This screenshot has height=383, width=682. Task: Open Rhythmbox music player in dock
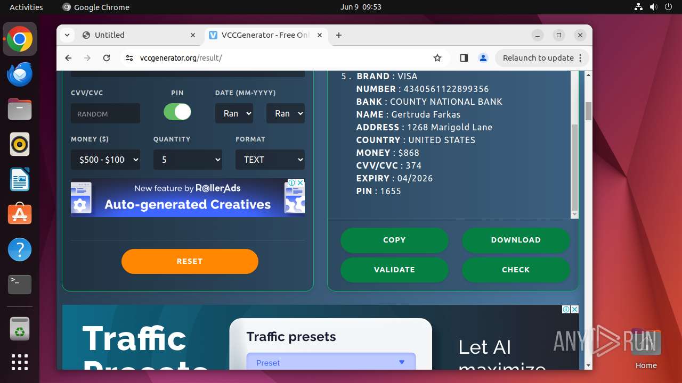coord(20,145)
